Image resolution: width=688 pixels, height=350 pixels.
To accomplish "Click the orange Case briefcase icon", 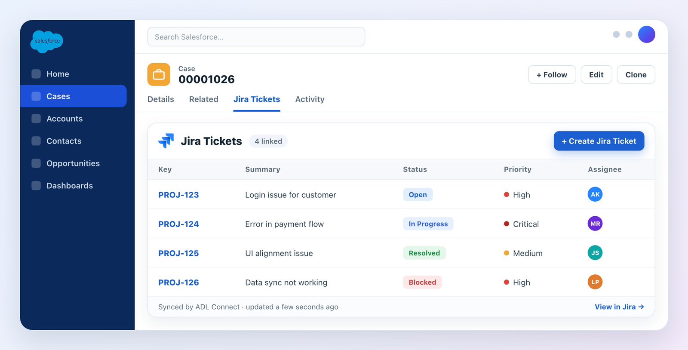I will point(159,74).
